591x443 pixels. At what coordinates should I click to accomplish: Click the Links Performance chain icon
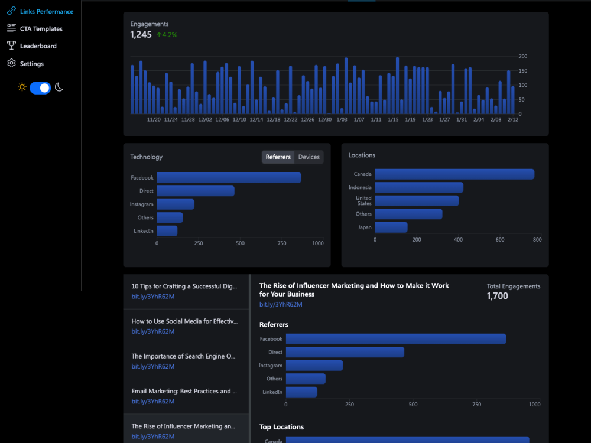(x=11, y=11)
